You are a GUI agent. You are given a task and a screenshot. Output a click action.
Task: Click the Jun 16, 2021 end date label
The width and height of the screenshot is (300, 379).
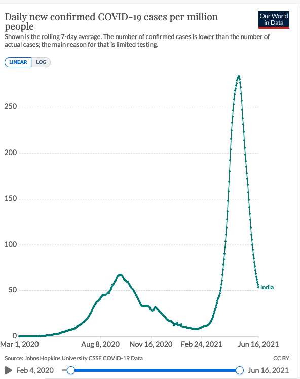(268, 370)
